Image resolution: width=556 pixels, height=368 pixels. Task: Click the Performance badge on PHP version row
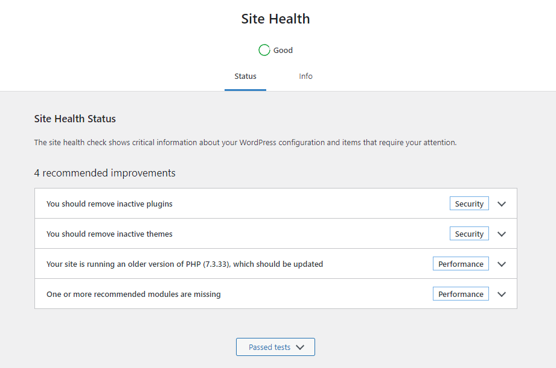461,264
